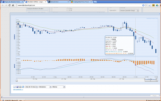Click the 'Compara Brokers Reales' heading
This screenshot has width=161, height=101.
coord(35,9)
